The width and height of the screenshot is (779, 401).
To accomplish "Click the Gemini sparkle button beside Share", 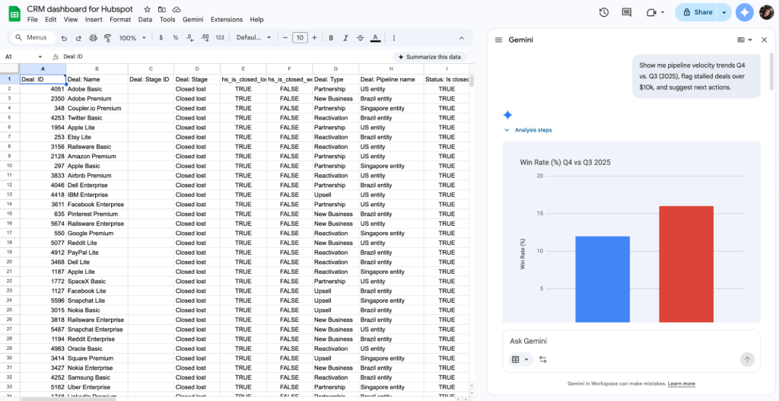I will coord(745,12).
